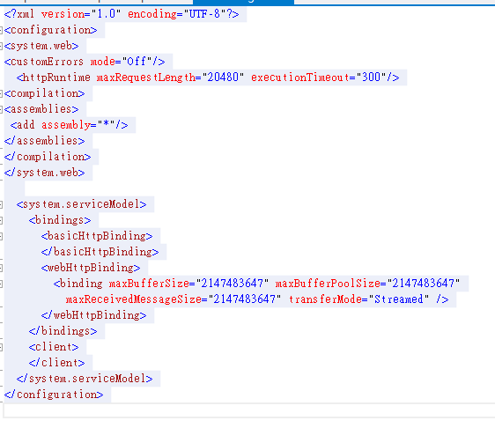The height and width of the screenshot is (428, 495).
Task: Collapse the <basicHttpBinding> fold marker
Action: tap(1, 236)
